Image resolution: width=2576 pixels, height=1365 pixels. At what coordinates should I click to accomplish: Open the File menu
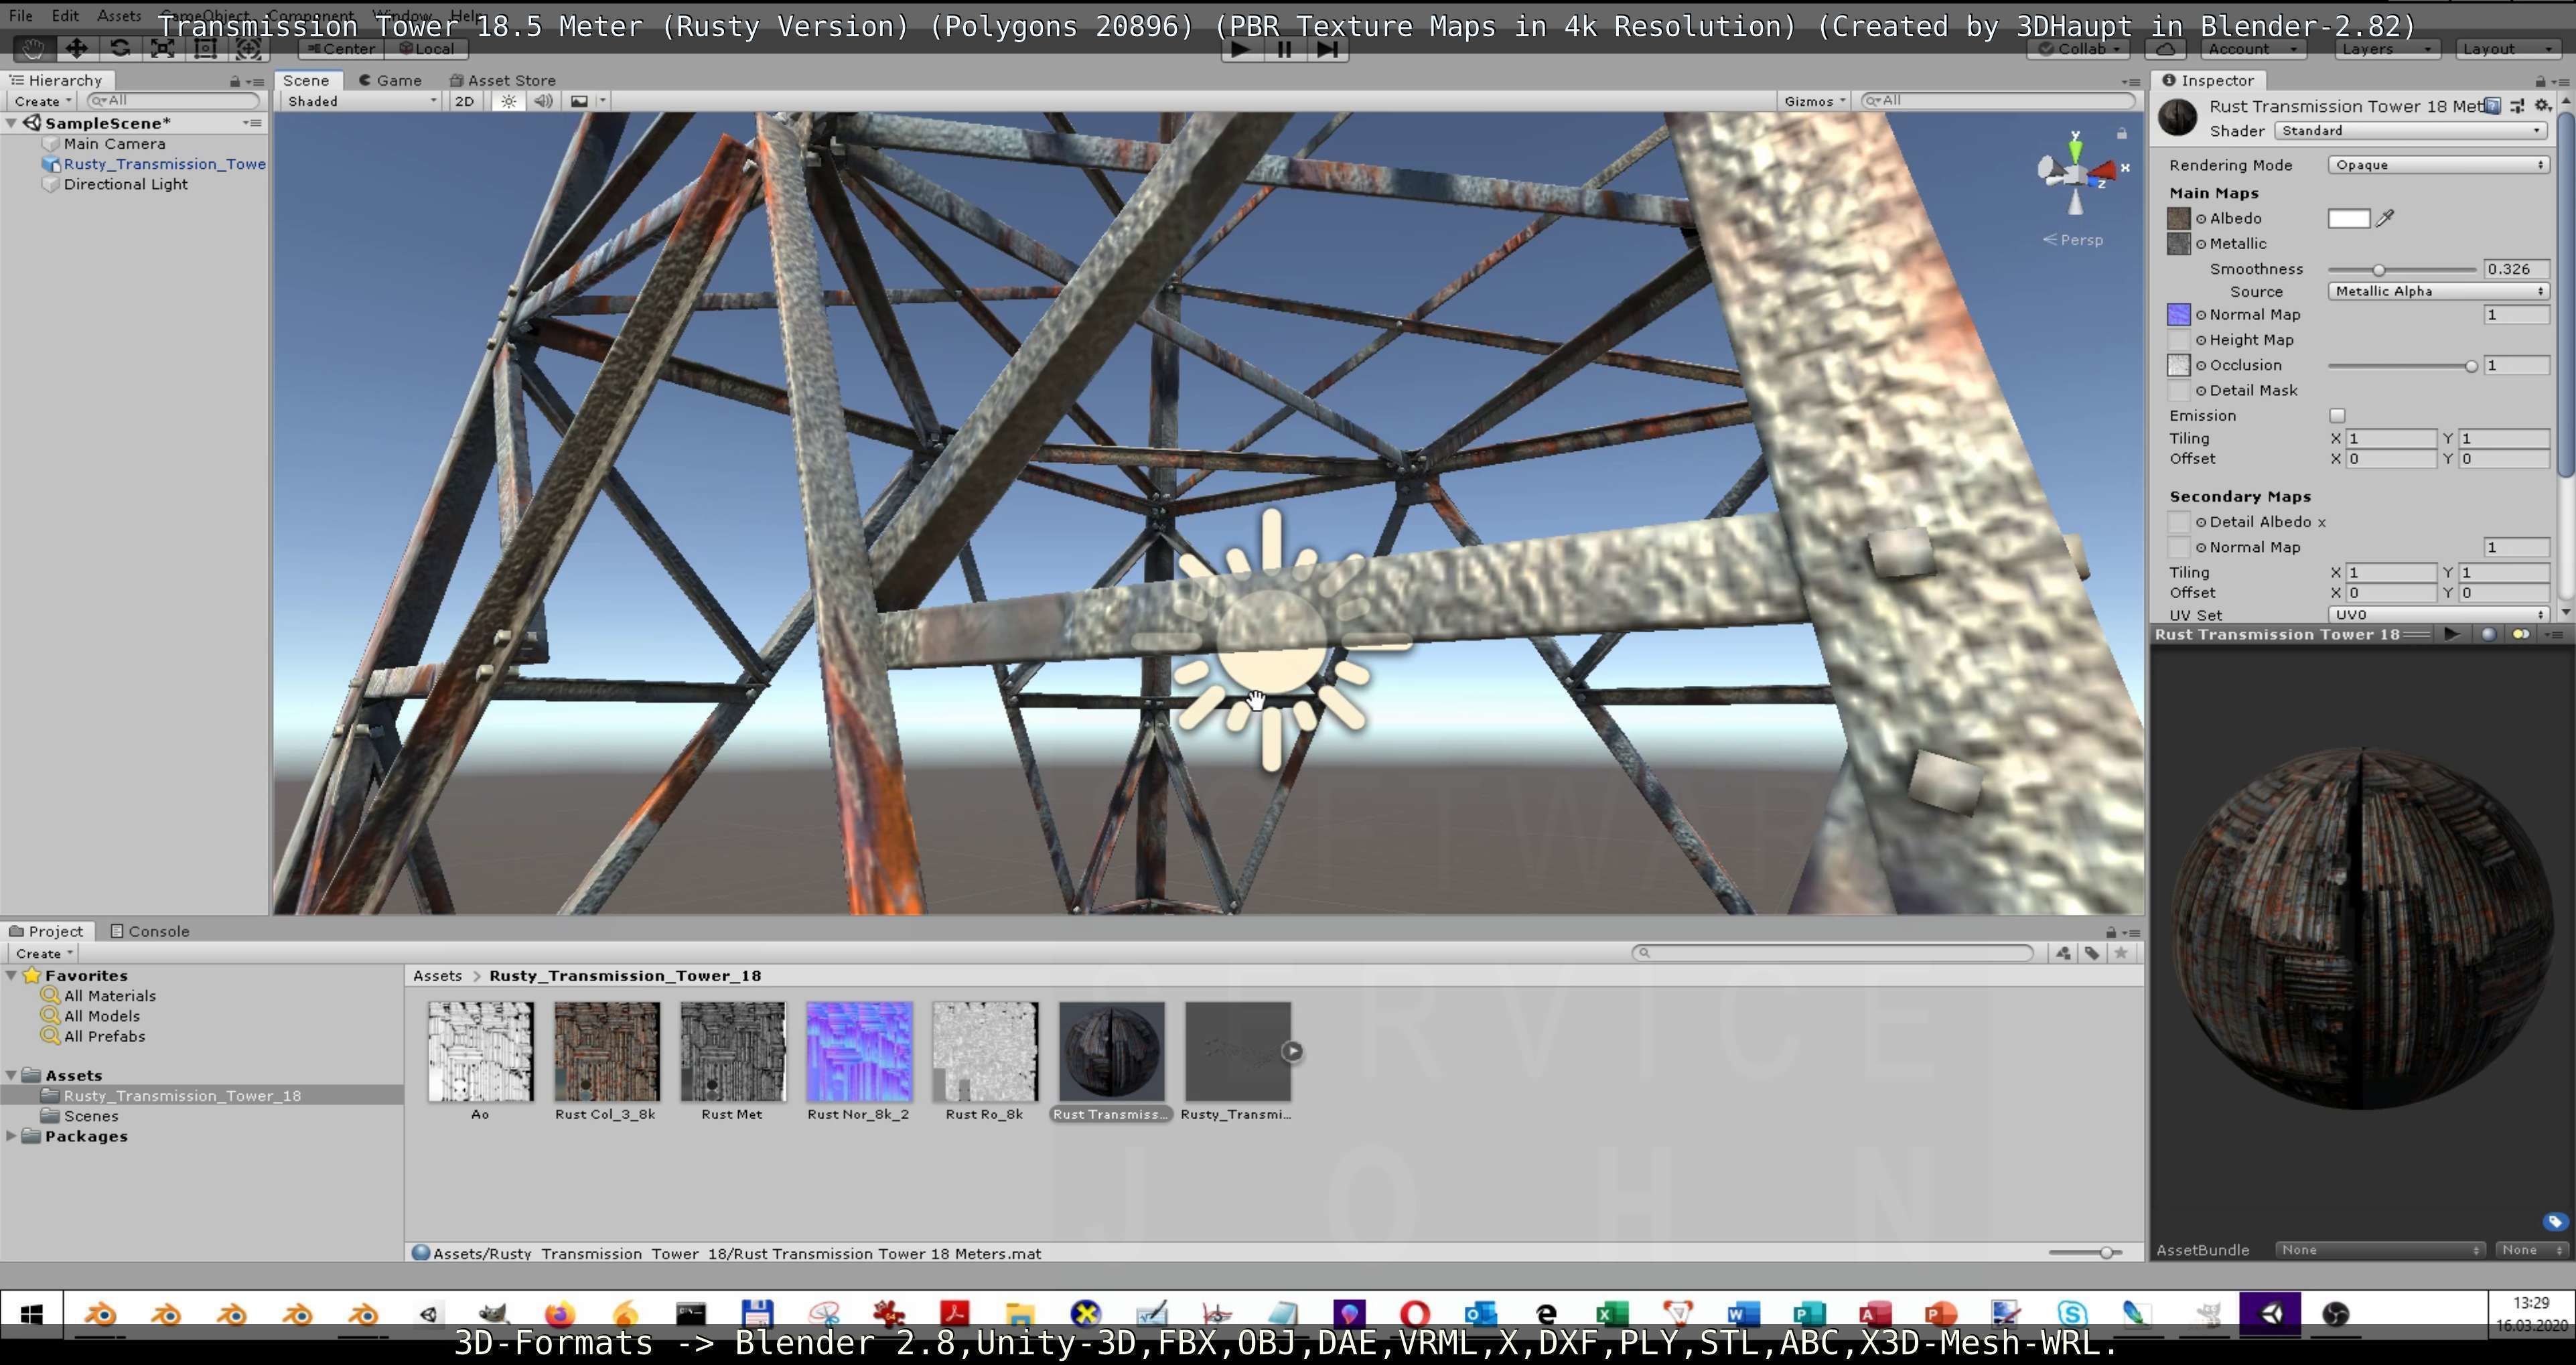click(20, 16)
